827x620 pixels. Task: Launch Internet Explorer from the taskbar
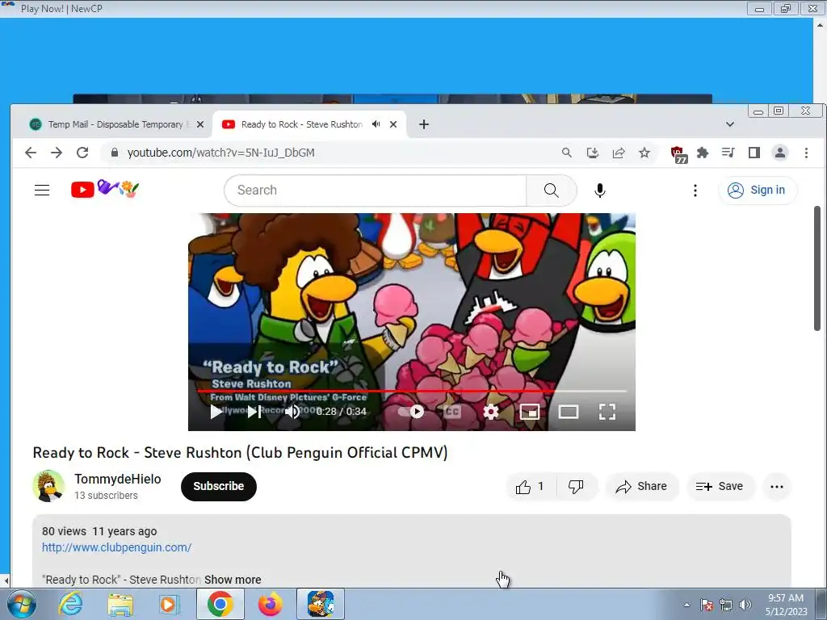click(71, 604)
